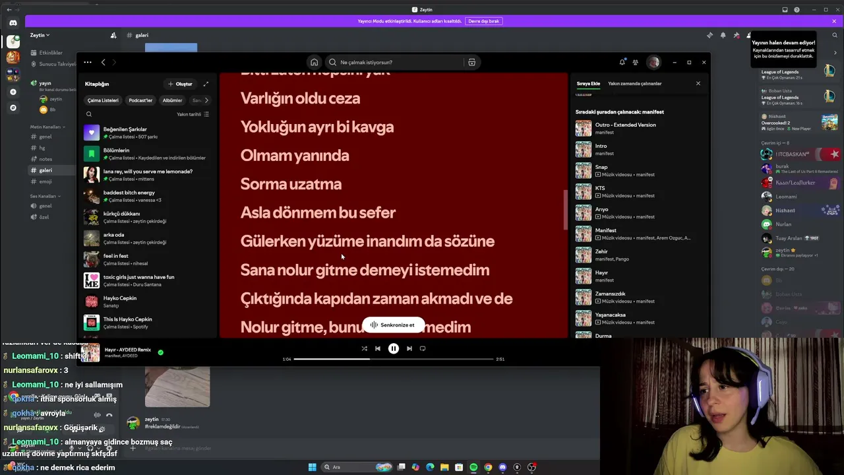
Task: Open the #notes channel in Discord
Action: pos(45,159)
